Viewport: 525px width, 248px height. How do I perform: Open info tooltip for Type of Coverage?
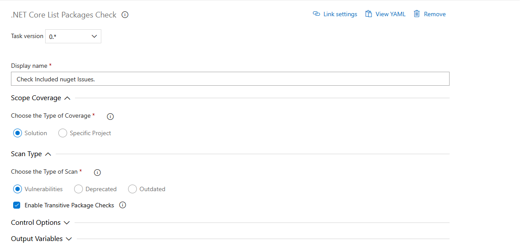point(111,116)
